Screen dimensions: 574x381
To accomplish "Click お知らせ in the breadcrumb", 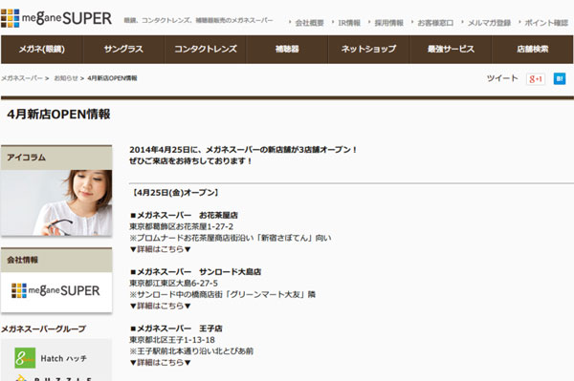I will click(66, 78).
